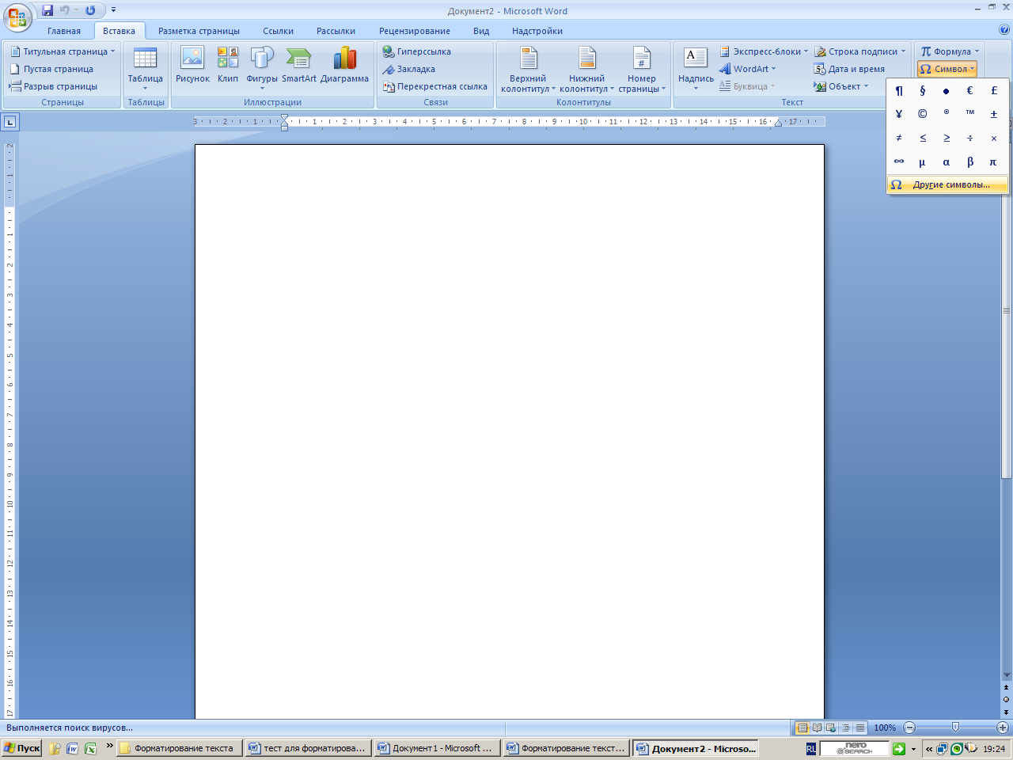This screenshot has height=760, width=1013.
Task: Switch to Разметка страницы tab
Action: pos(199,31)
